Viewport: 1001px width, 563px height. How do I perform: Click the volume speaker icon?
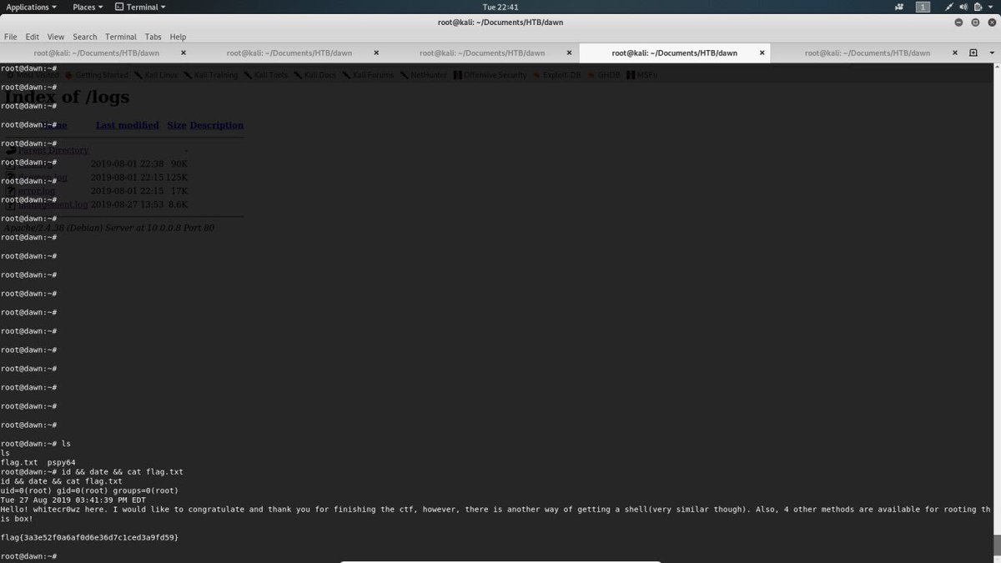coord(963,7)
